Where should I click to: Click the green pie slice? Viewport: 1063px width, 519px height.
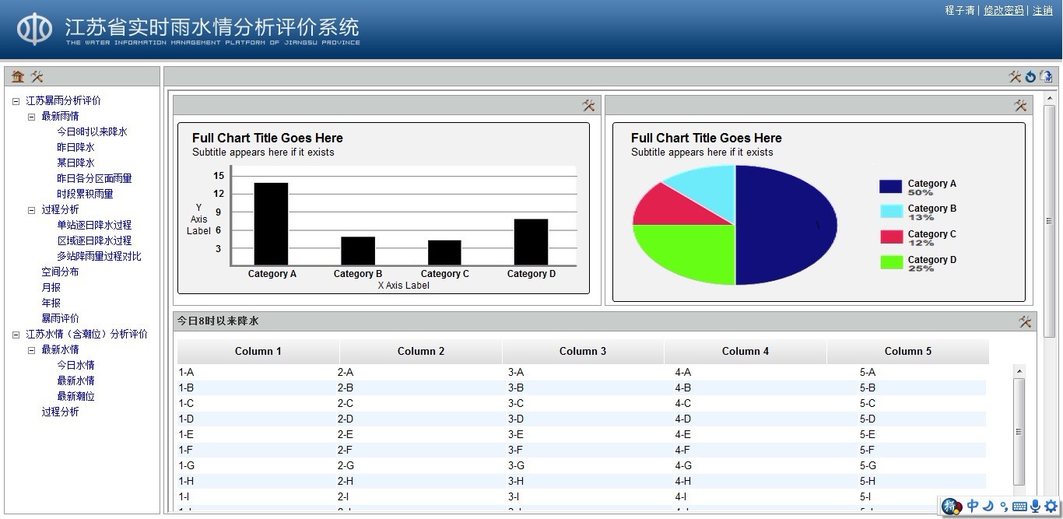(685, 254)
